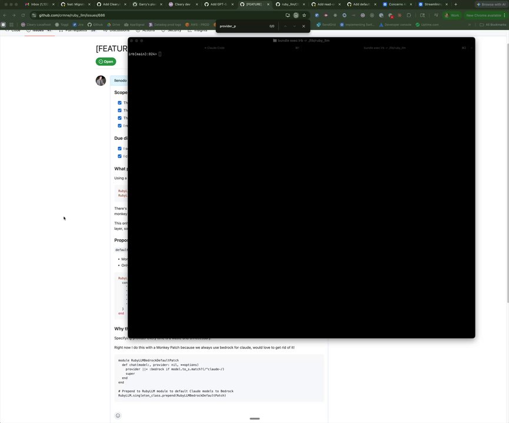Open the Cleary Localhost bookmark
The height and width of the screenshot is (423, 509).
pyautogui.click(x=36, y=25)
